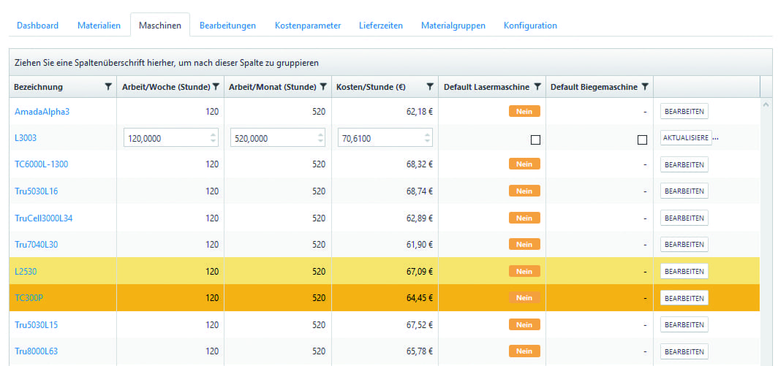Click spinner arrows of the 120,0000 field
Screen dimensions: 778x366
point(213,137)
